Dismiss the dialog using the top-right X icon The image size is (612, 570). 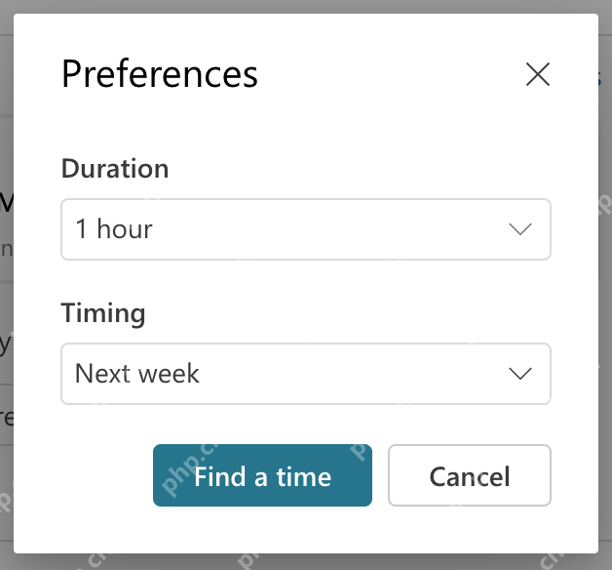pos(538,74)
